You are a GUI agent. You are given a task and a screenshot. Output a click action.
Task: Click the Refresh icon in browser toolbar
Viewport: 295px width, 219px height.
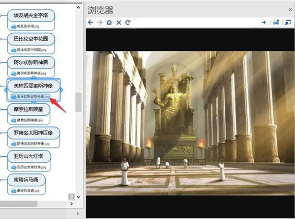[128, 23]
